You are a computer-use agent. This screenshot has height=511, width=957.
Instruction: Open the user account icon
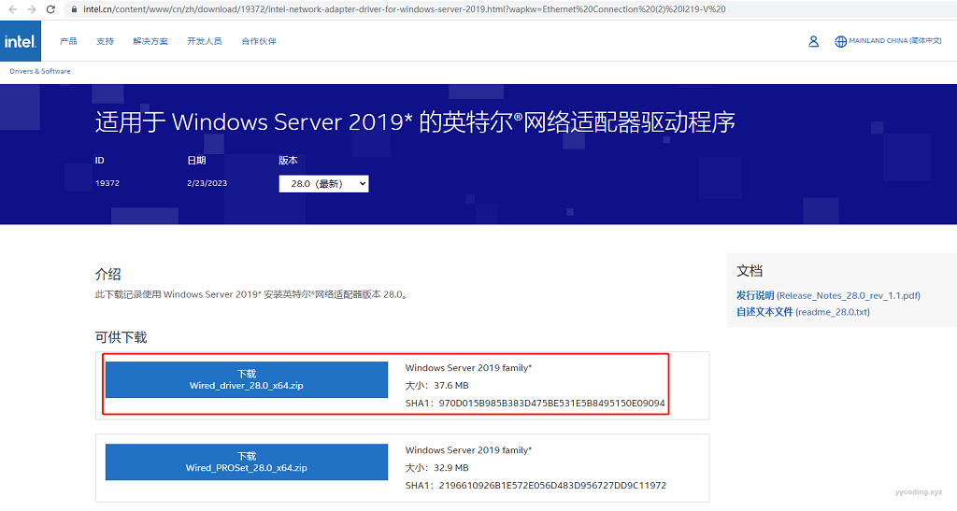(813, 41)
